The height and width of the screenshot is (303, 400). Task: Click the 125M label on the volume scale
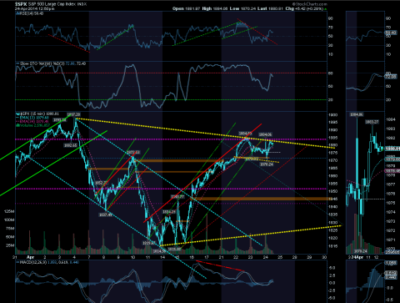click(9, 211)
